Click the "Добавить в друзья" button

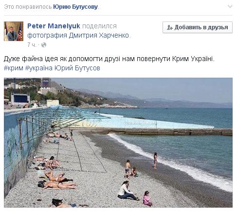(x=198, y=27)
